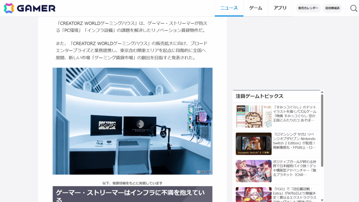
Task: Open the 散るプラネット bike trip thumbnail
Action: (254, 171)
